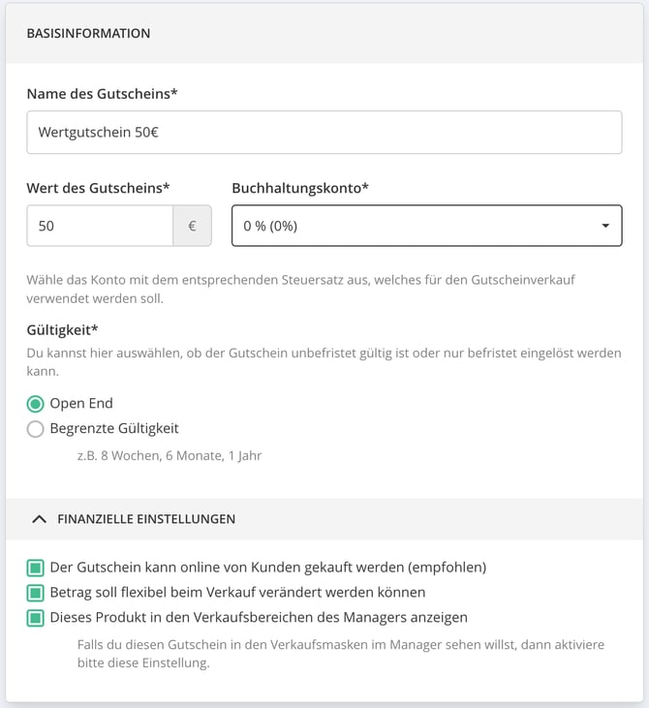Viewport: 649px width, 708px height.
Task: Toggle show product in Manager sales areas
Action: 35,618
